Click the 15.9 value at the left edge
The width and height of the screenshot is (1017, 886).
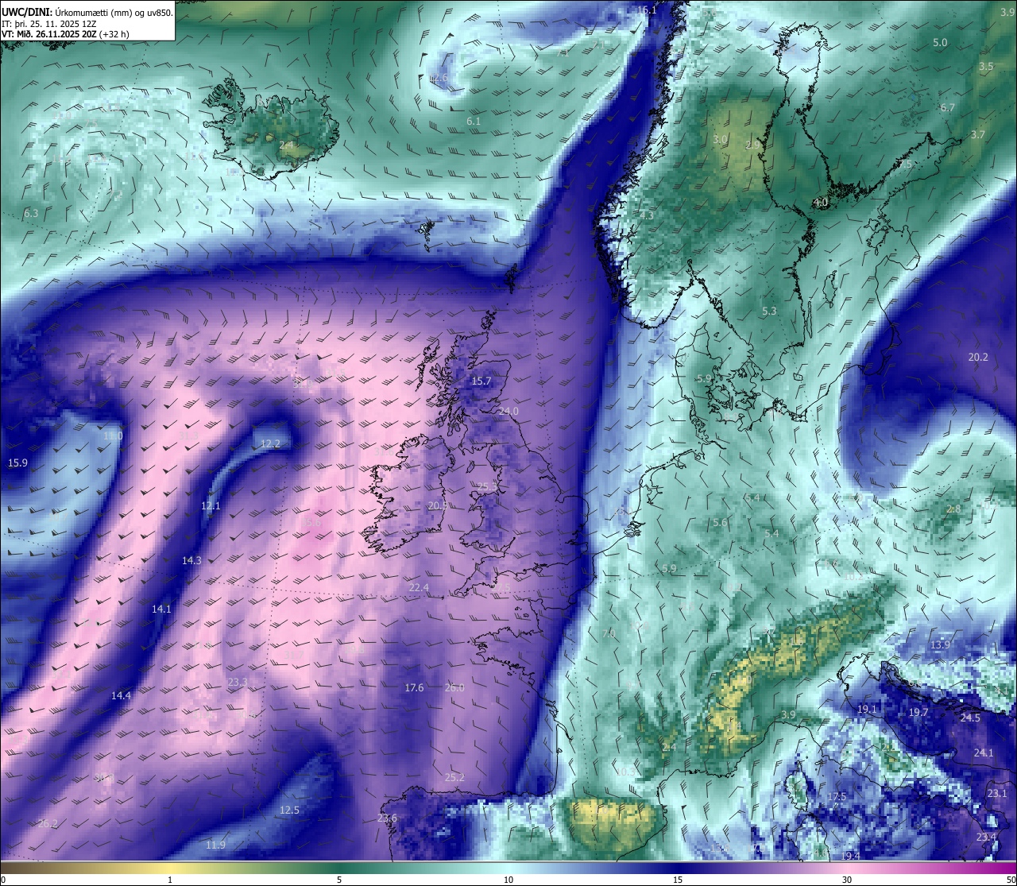tap(17, 462)
